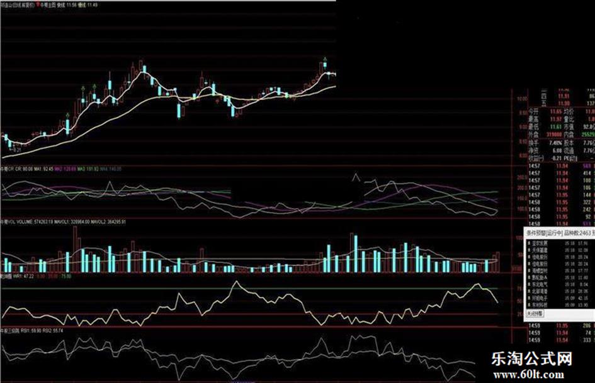This screenshot has width=595, height=383.
Task: Click the 换手 7.40% quote value
Action: point(555,143)
